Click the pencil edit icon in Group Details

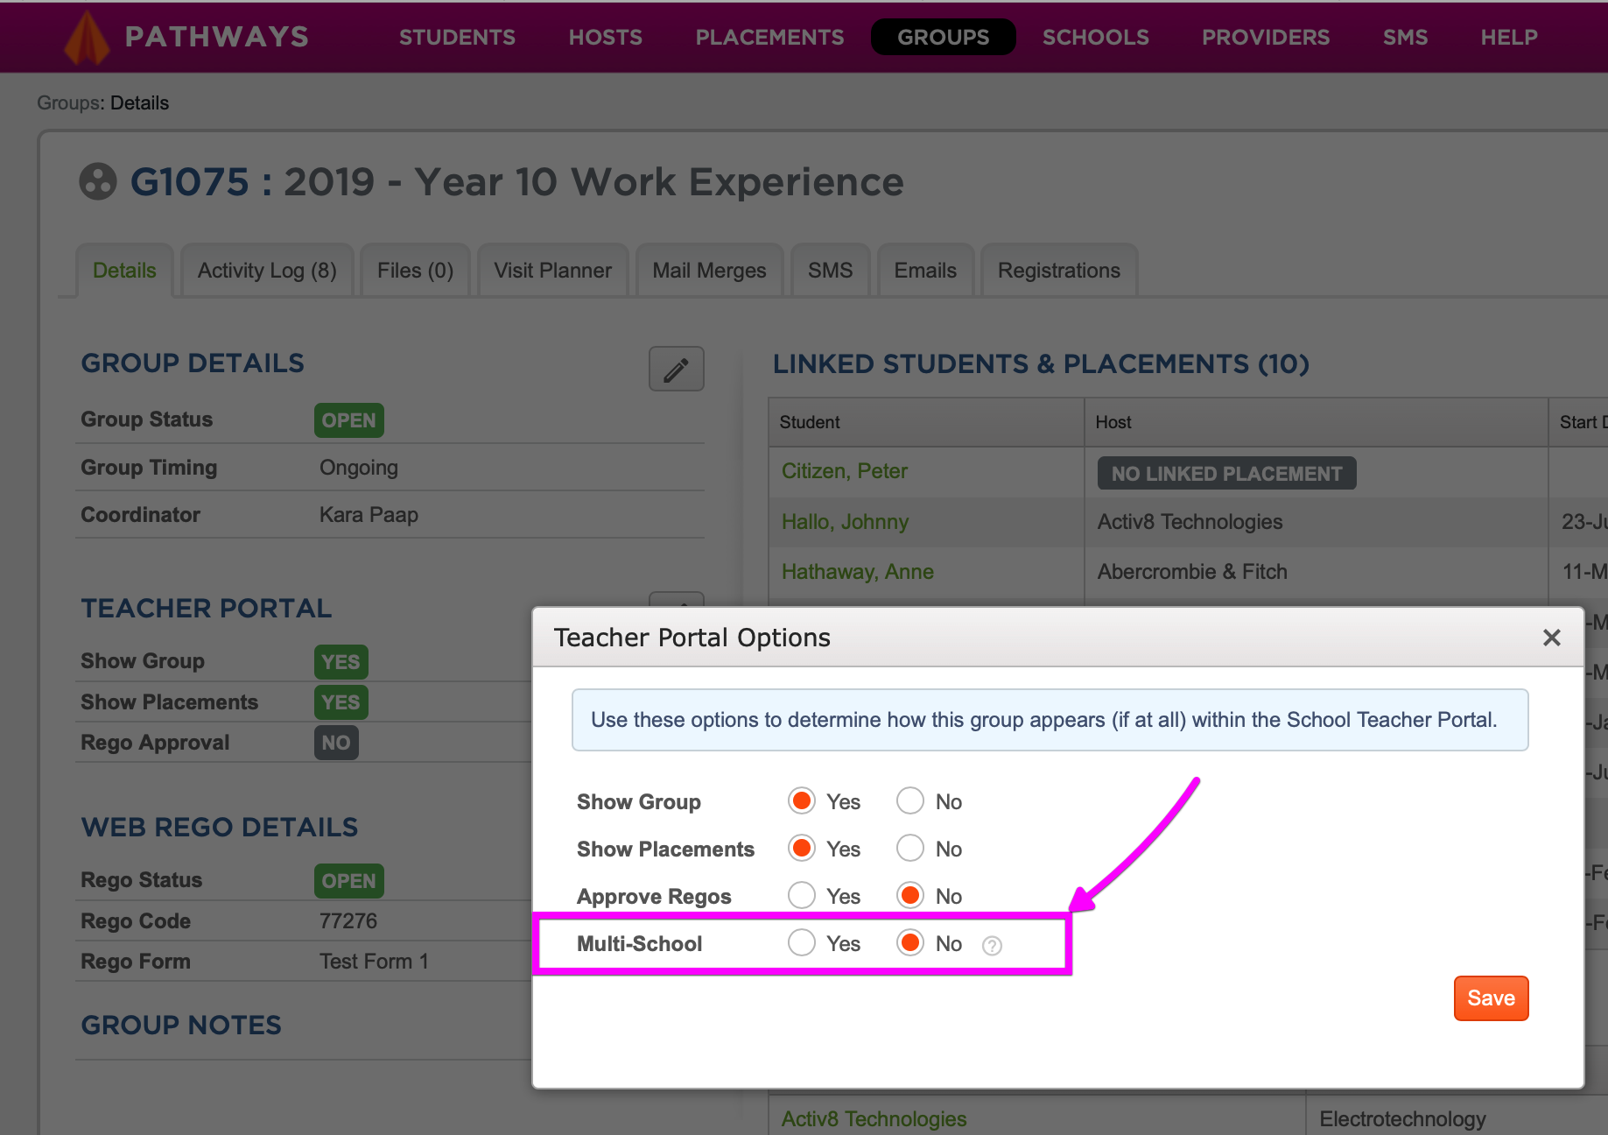(675, 369)
